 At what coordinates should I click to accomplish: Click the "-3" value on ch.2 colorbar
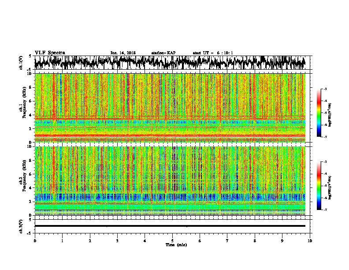(325, 162)
